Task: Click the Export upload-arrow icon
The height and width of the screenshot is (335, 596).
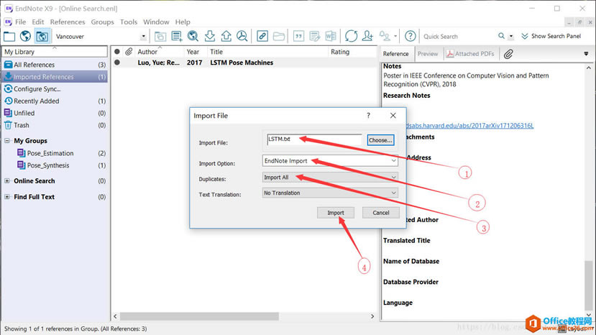Action: pos(226,37)
